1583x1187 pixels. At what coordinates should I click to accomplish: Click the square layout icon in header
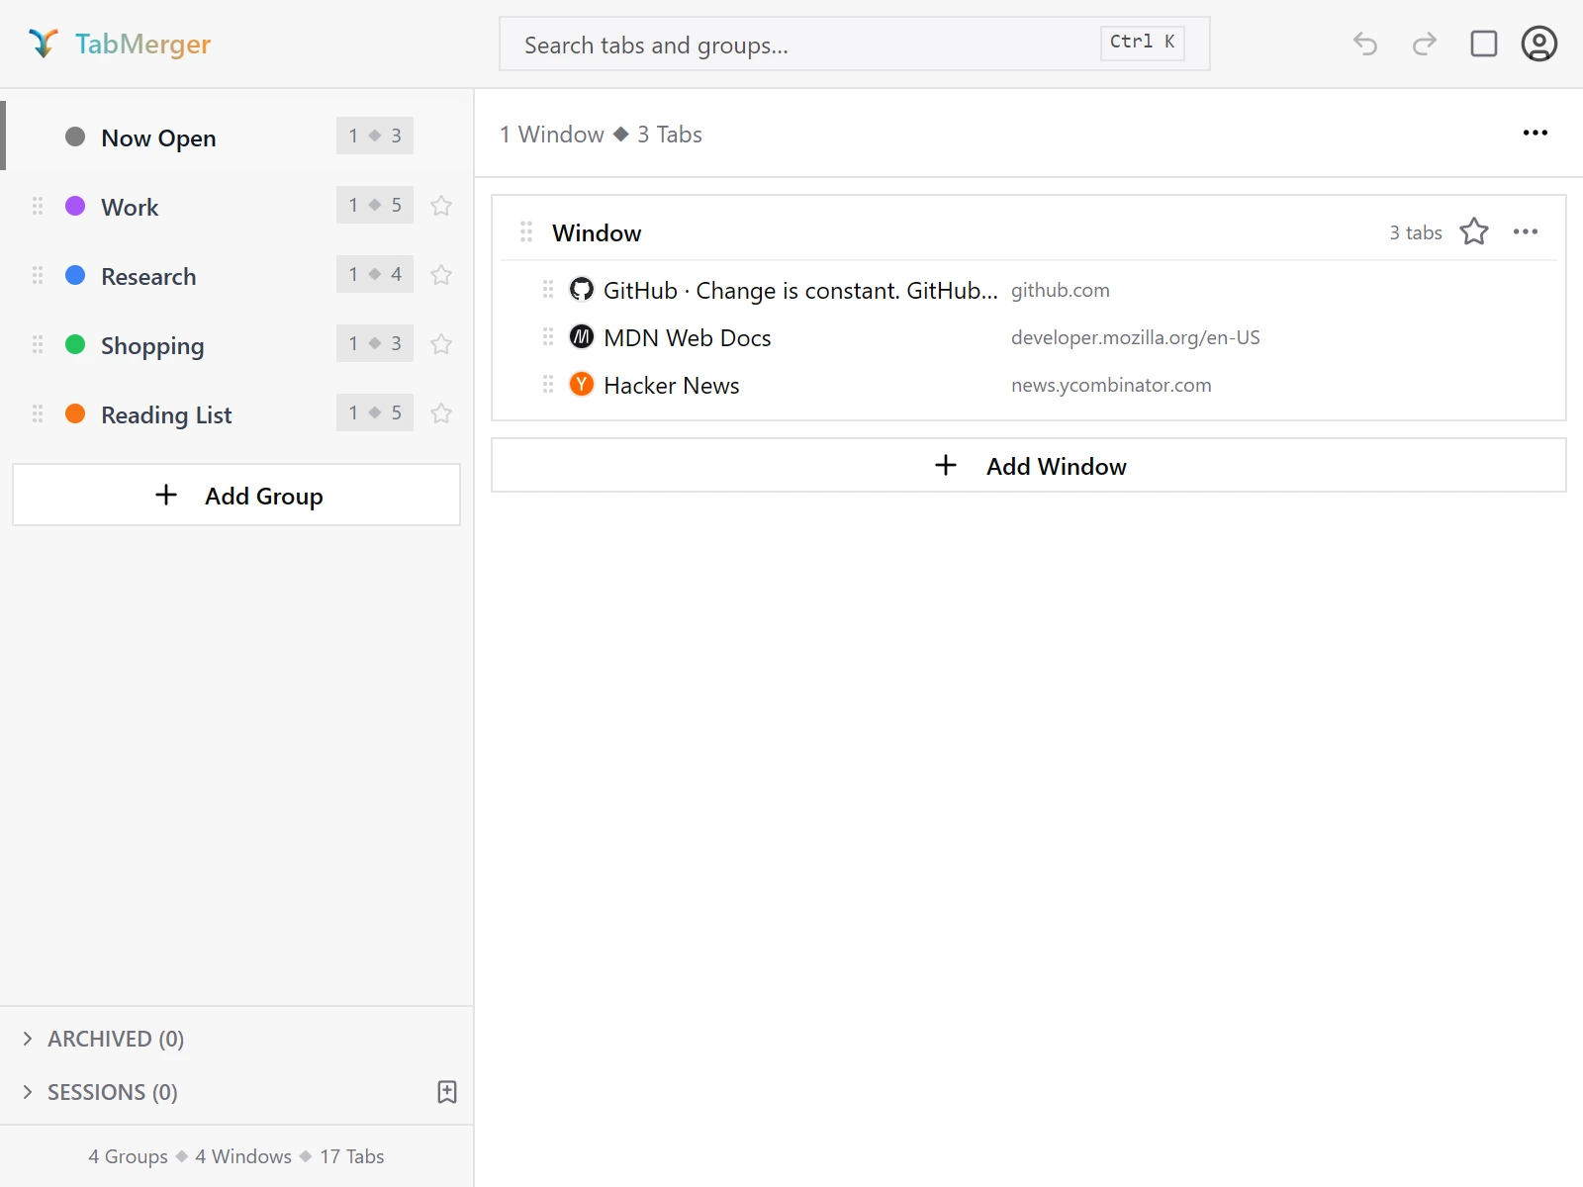(x=1484, y=44)
